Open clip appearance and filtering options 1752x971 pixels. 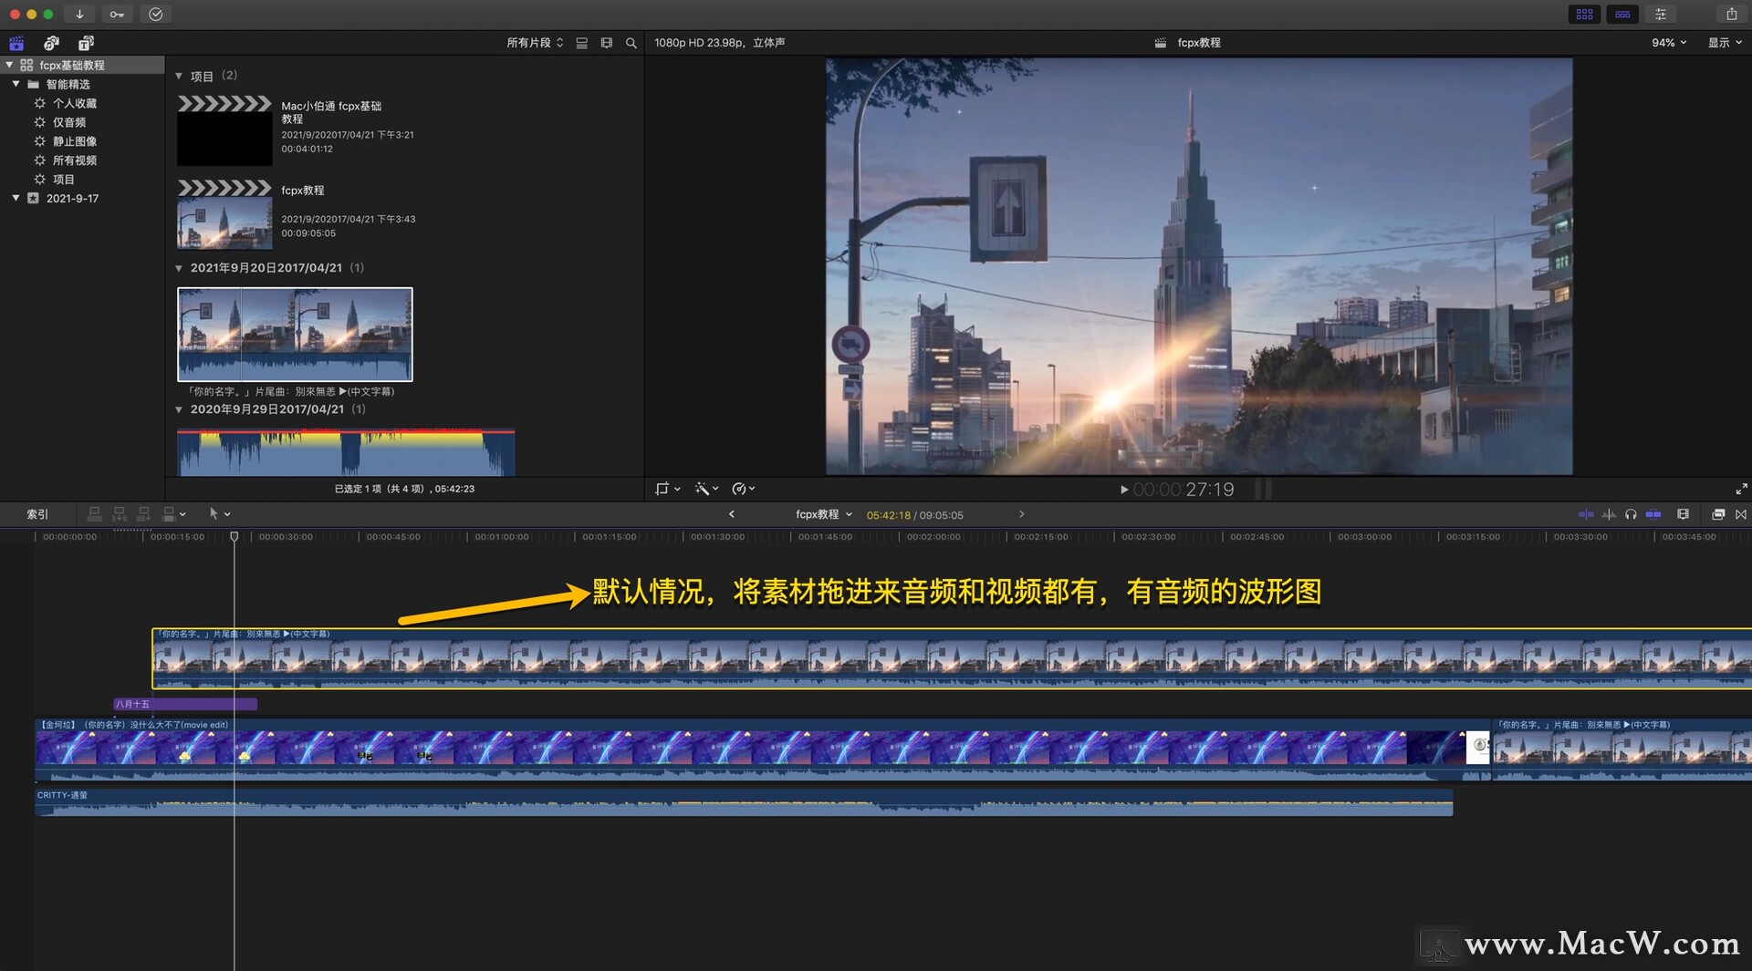(x=607, y=43)
